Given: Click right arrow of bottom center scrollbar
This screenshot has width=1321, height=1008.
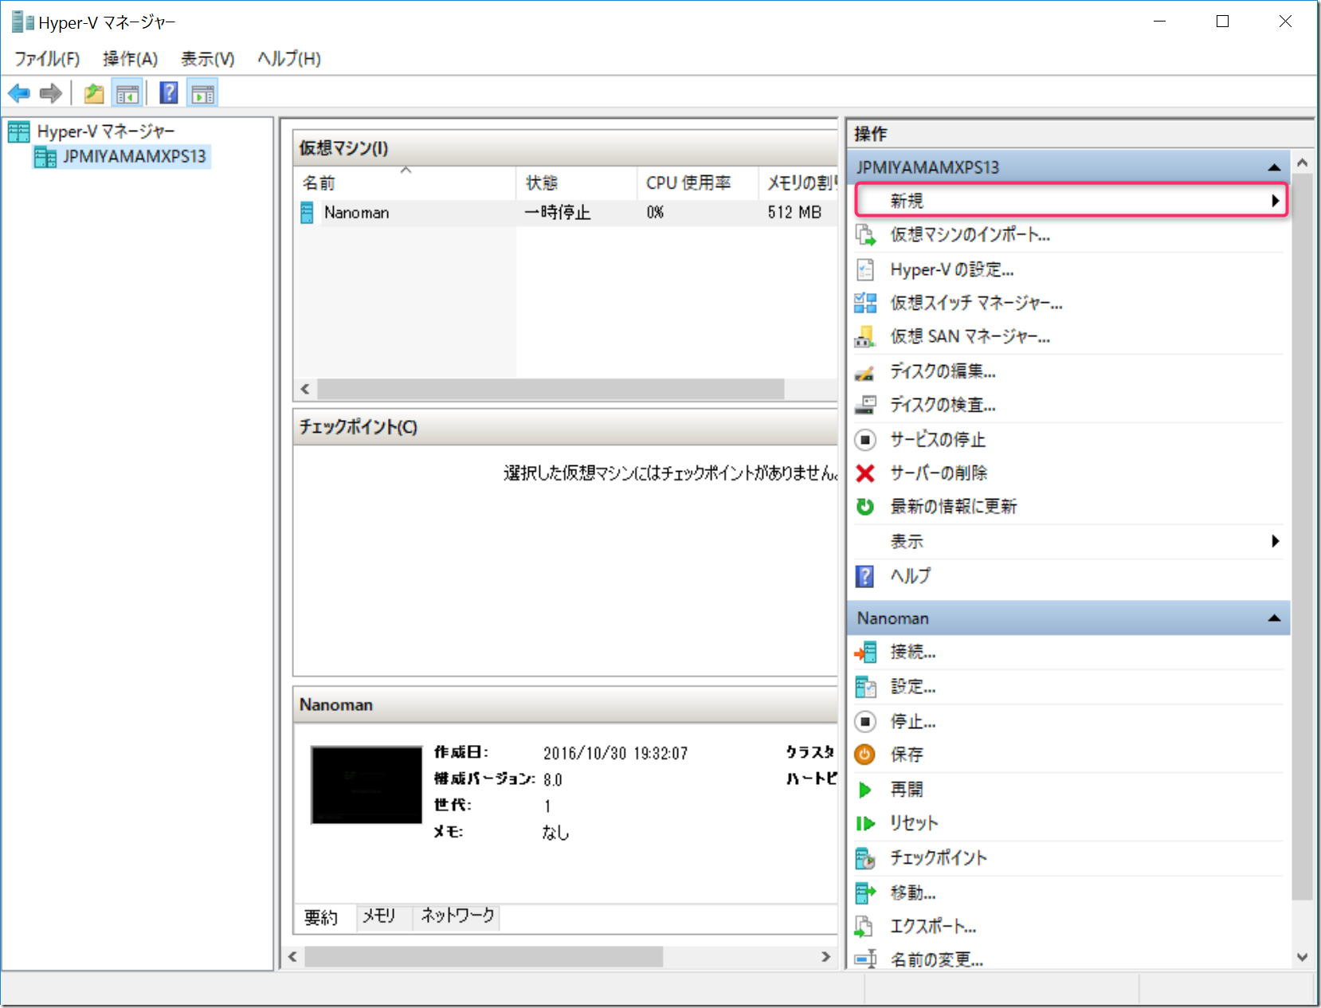Looking at the screenshot, I should click(x=825, y=957).
